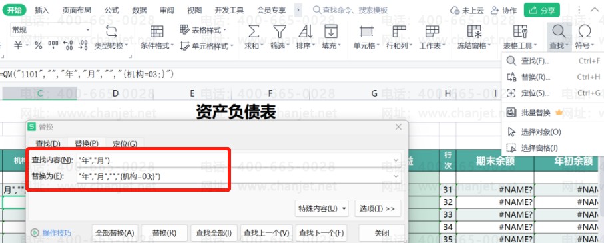Click the 查找下一个(F) button
Image resolution: width=604 pixels, height=243 pixels.
click(321, 233)
